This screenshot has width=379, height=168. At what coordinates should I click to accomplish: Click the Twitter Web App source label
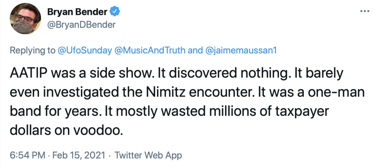pos(148,155)
